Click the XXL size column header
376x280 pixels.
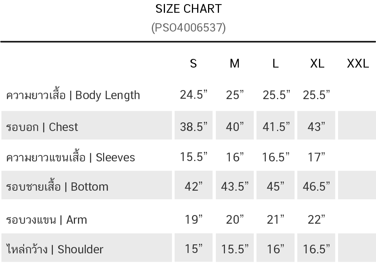click(358, 63)
